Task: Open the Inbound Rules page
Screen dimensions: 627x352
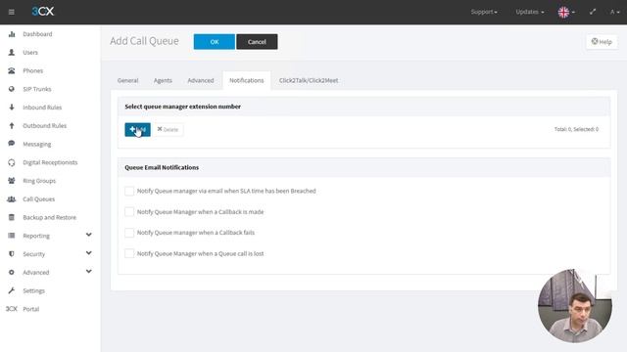Action: [42, 107]
